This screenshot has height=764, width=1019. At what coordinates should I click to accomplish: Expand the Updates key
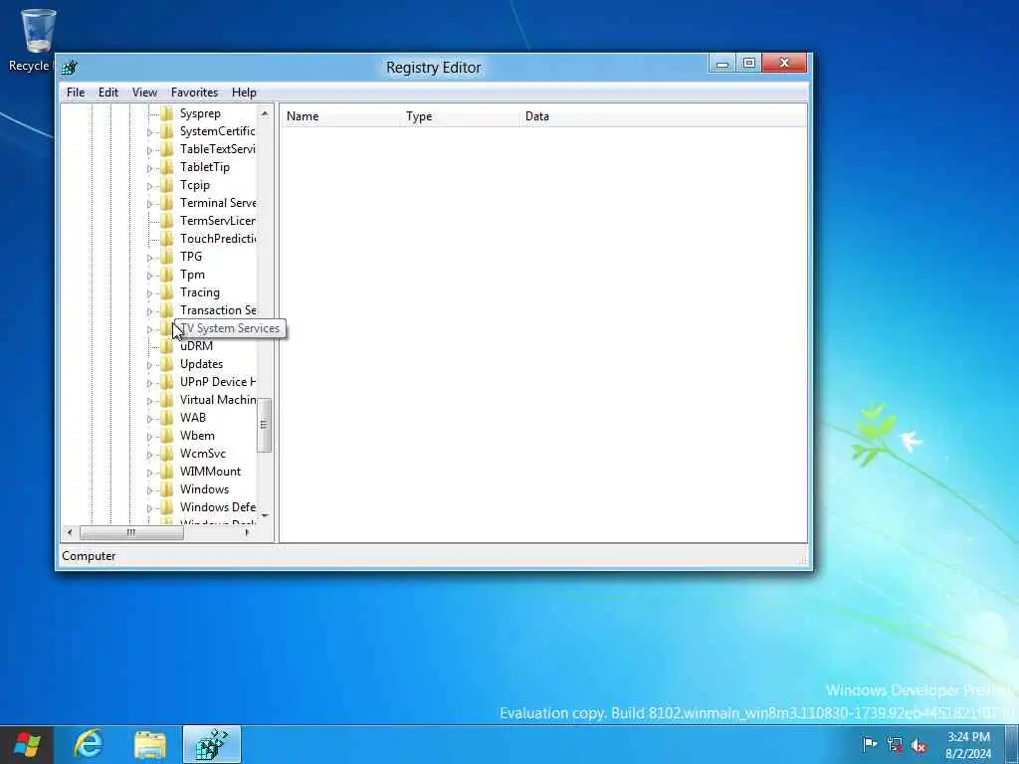149,364
